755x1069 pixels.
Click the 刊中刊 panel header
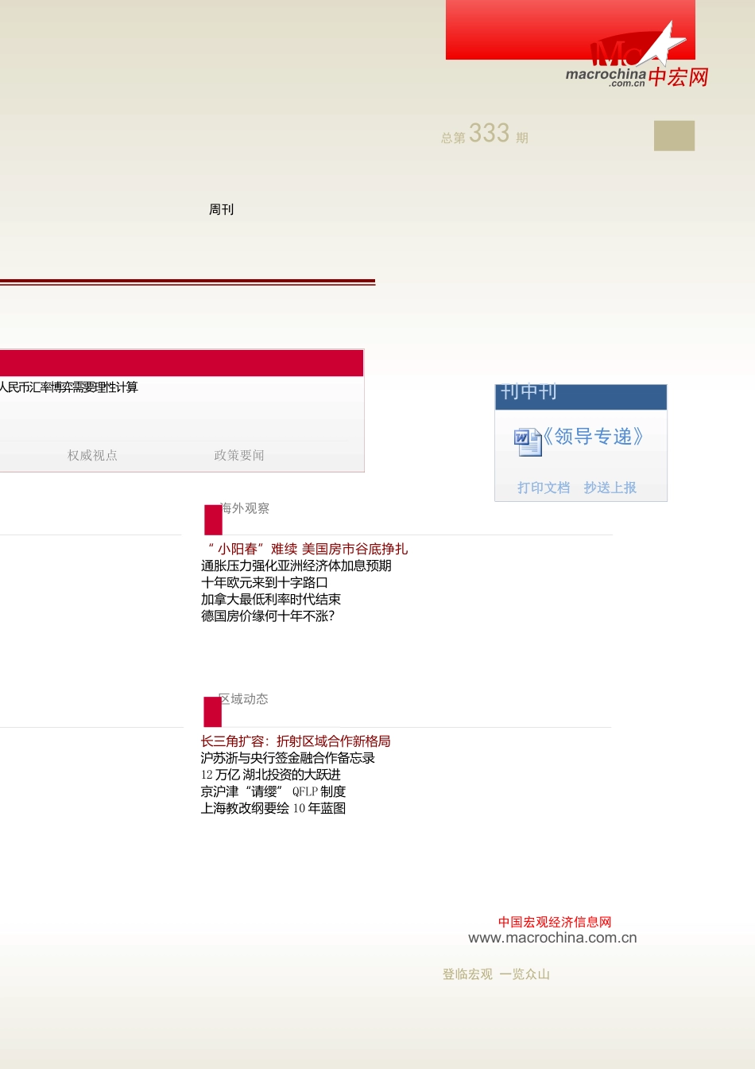[x=581, y=397]
